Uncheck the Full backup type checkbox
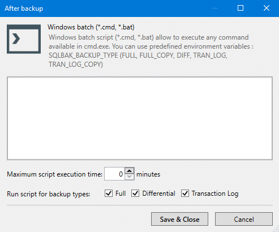 (x=109, y=194)
